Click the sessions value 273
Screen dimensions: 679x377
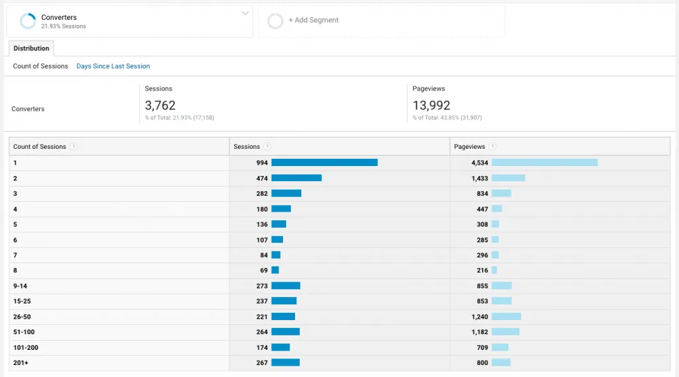262,286
